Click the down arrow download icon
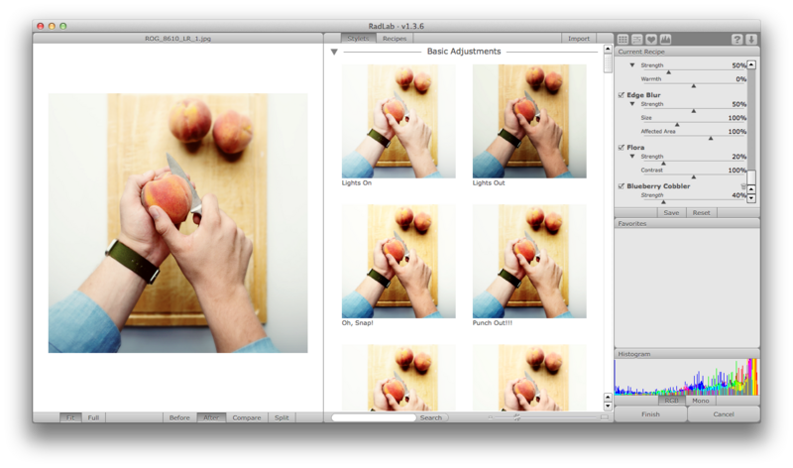This screenshot has width=793, height=468. 751,39
